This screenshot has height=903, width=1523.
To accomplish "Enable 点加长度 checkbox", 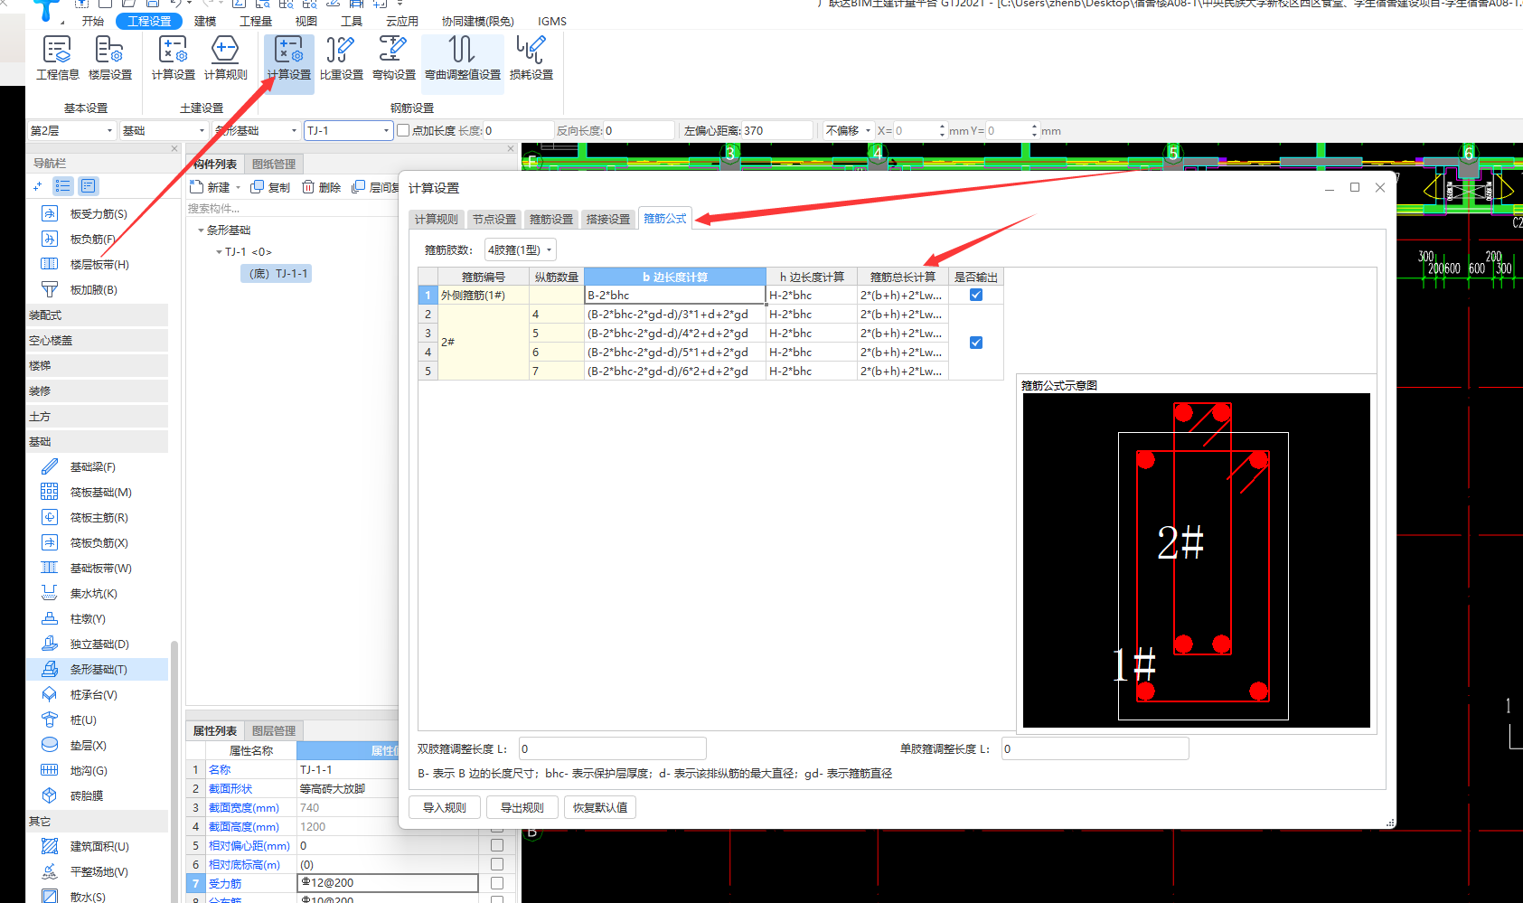I will (404, 131).
